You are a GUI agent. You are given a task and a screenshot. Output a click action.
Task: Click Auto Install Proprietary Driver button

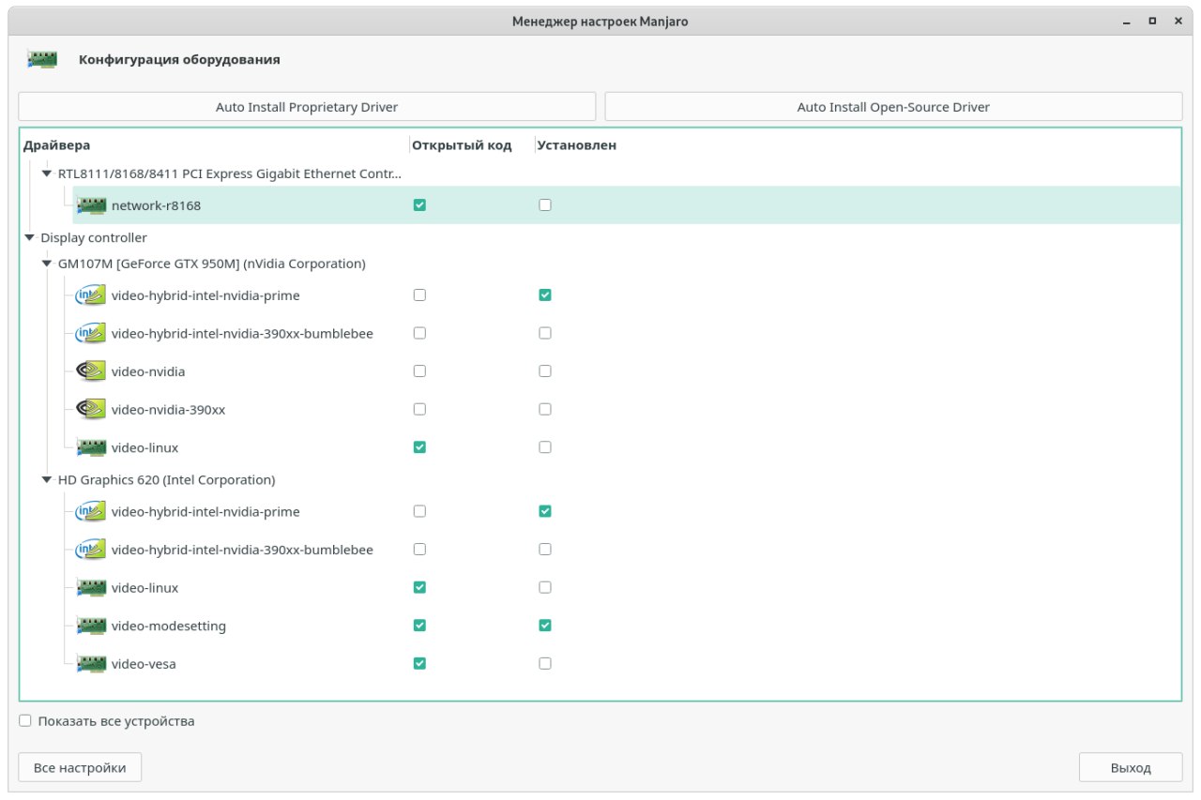pos(307,107)
